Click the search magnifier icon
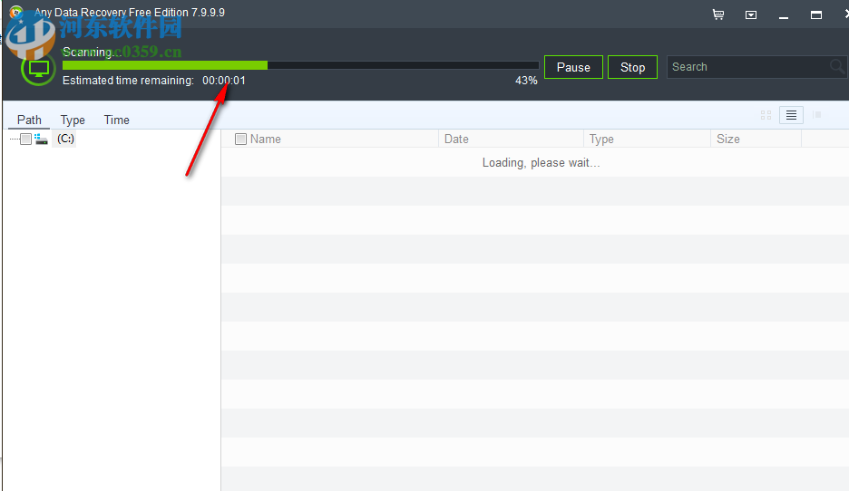 tap(837, 66)
